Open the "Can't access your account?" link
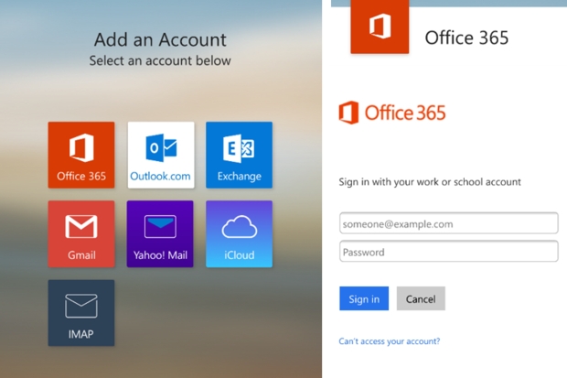The image size is (567, 378). (x=390, y=341)
